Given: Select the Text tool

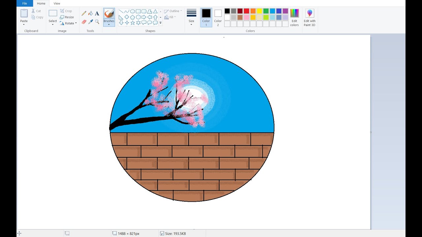Looking at the screenshot, I should click(x=97, y=13).
